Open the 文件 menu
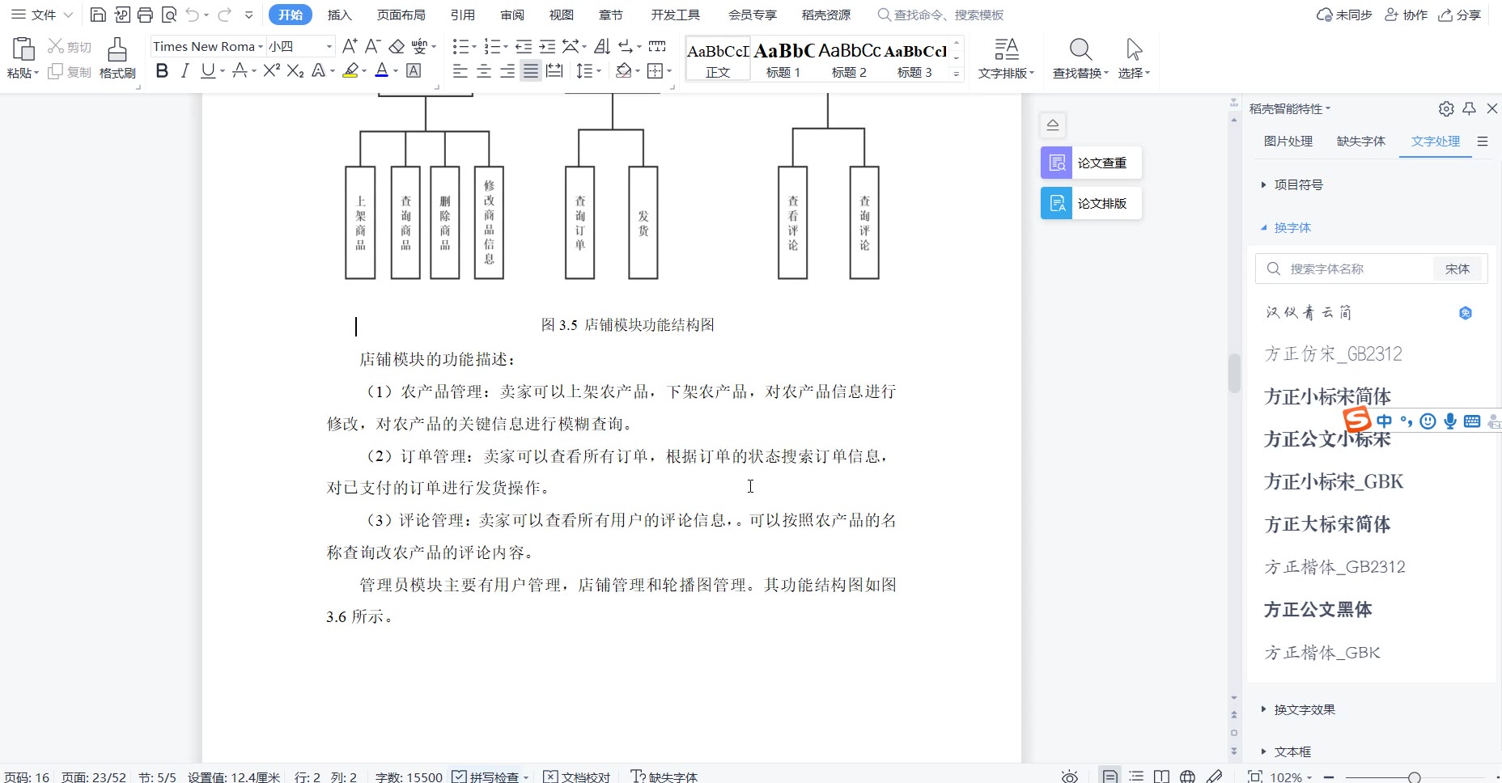Viewport: 1502px width, 783px height. point(42,15)
